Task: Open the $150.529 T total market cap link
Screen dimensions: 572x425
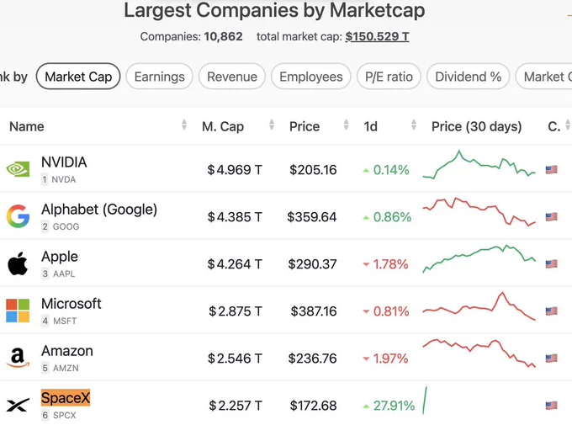Action: (x=377, y=36)
